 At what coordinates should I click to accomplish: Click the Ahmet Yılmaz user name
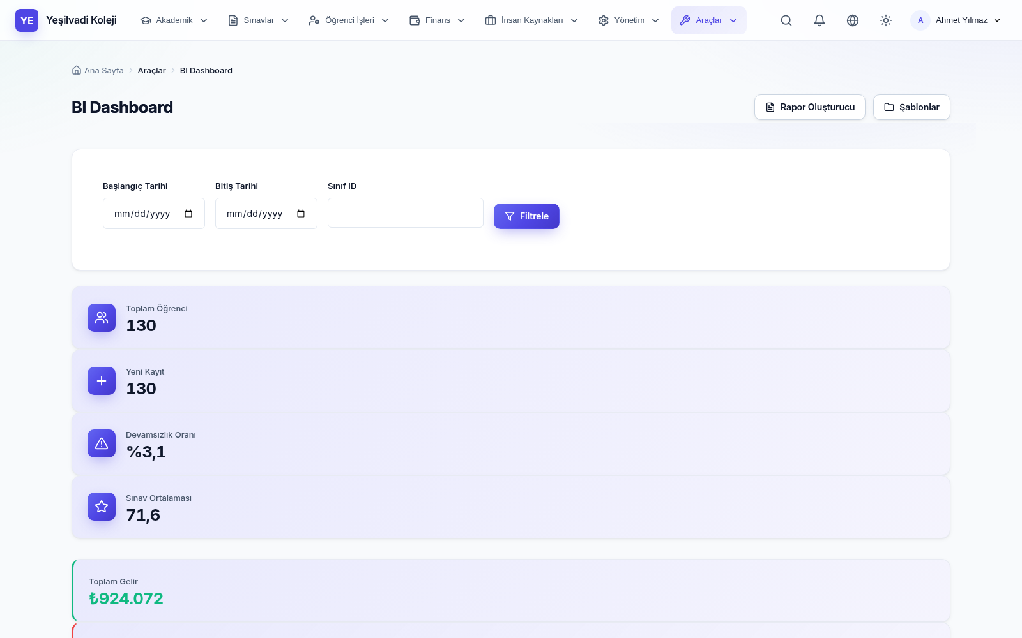tap(961, 20)
